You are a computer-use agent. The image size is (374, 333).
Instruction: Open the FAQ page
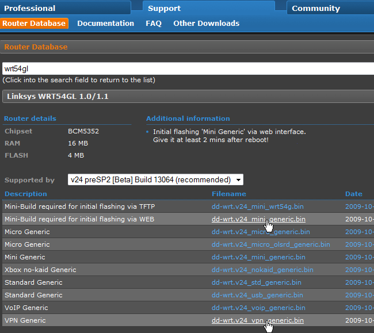point(154,24)
